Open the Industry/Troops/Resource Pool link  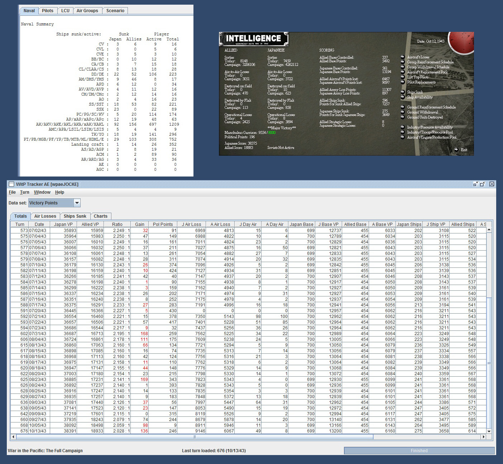tap(430, 132)
